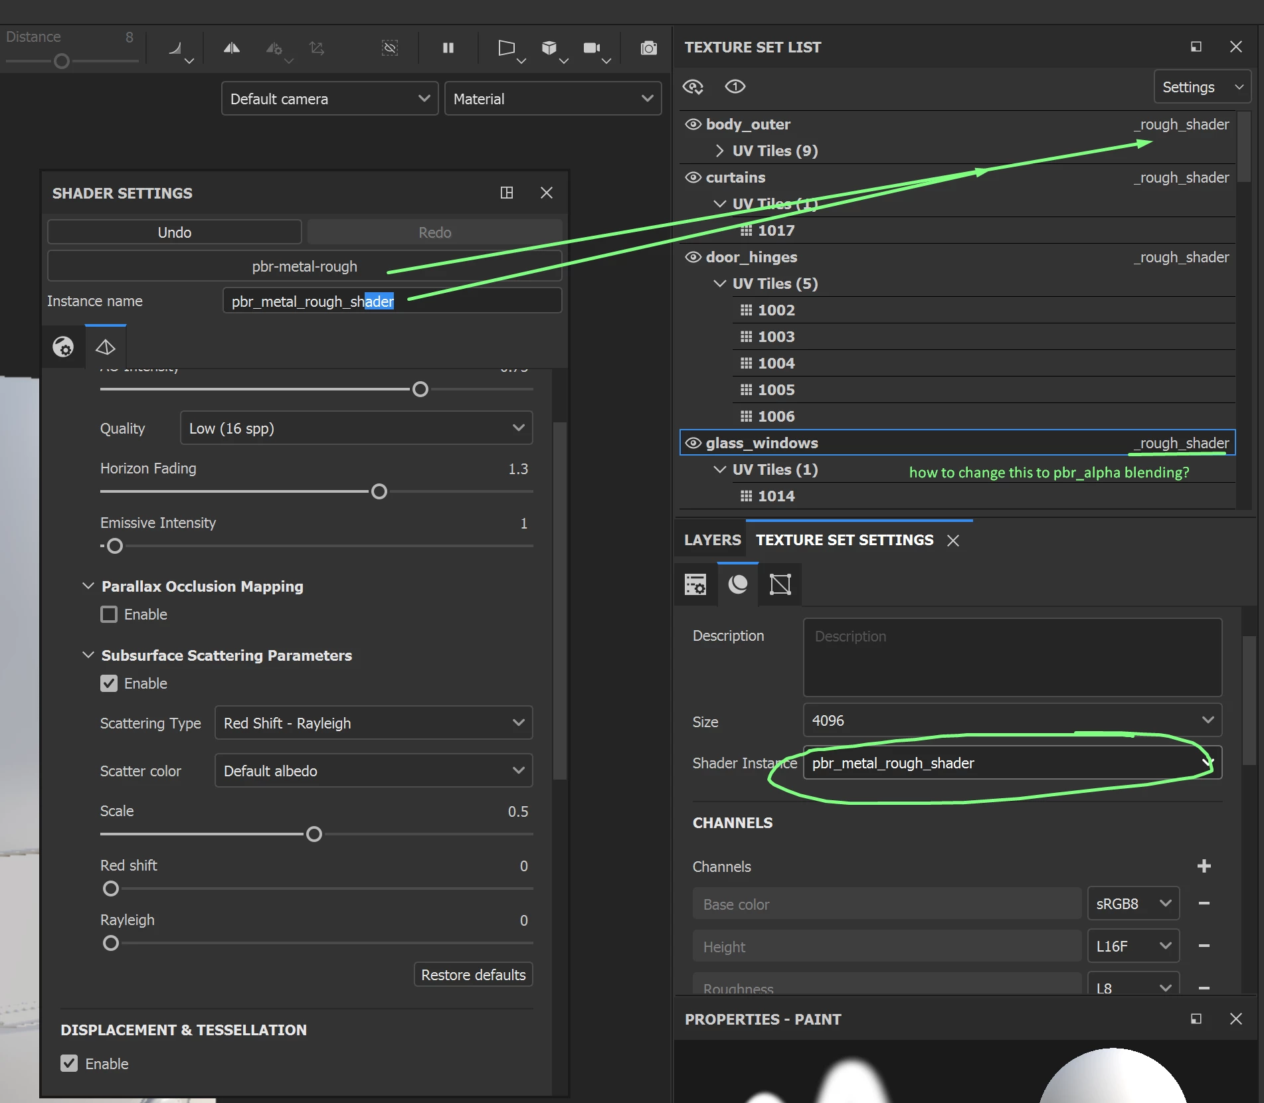Open the Shader Instance dropdown

coord(1012,763)
